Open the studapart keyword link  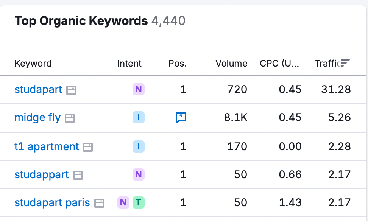coord(38,90)
